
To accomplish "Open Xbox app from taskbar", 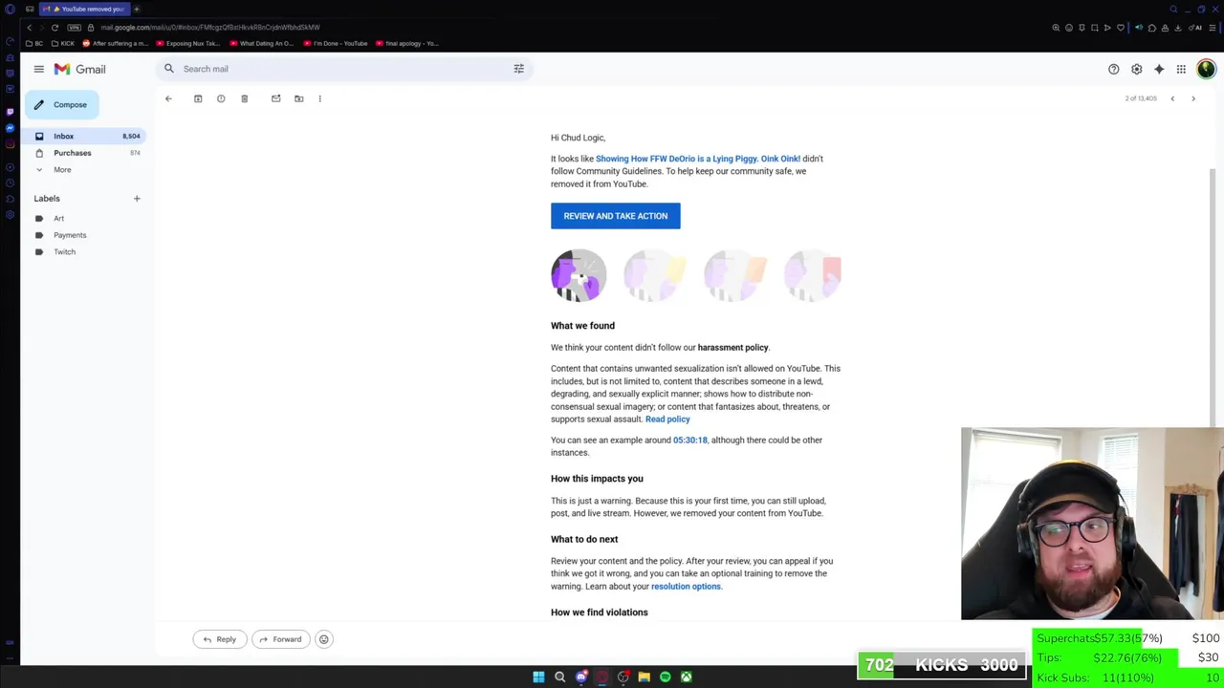I will [x=686, y=677].
